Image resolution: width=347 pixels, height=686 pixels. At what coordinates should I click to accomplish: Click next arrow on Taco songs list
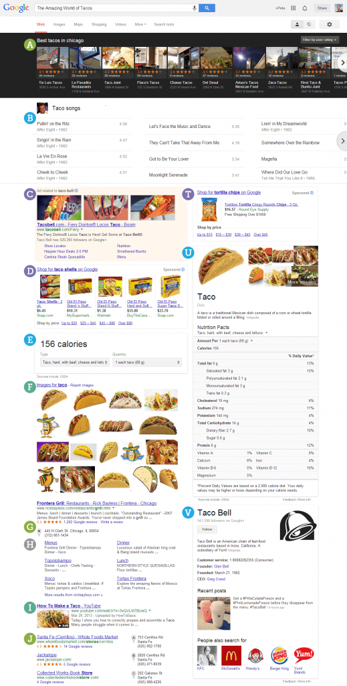coord(342,141)
